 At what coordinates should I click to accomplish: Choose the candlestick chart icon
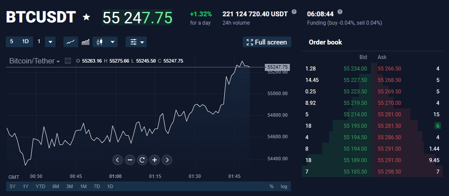click(x=100, y=42)
